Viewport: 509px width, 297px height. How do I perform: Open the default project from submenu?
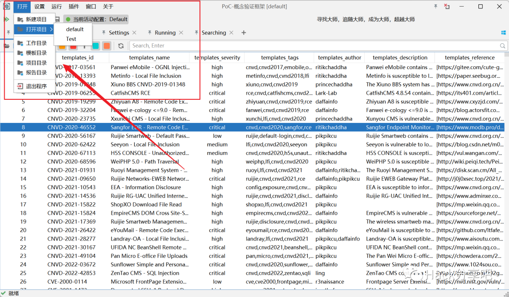click(x=74, y=29)
